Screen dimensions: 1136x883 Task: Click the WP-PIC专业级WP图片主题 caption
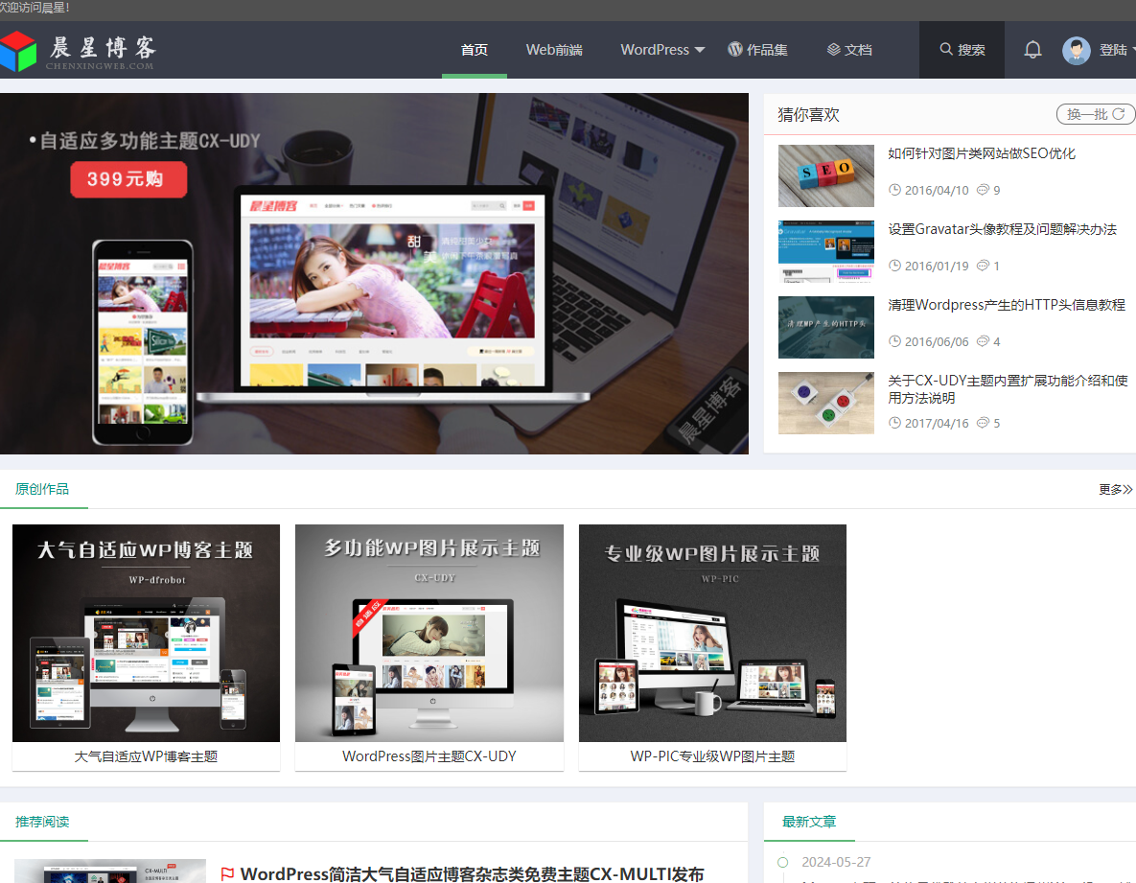click(x=712, y=756)
